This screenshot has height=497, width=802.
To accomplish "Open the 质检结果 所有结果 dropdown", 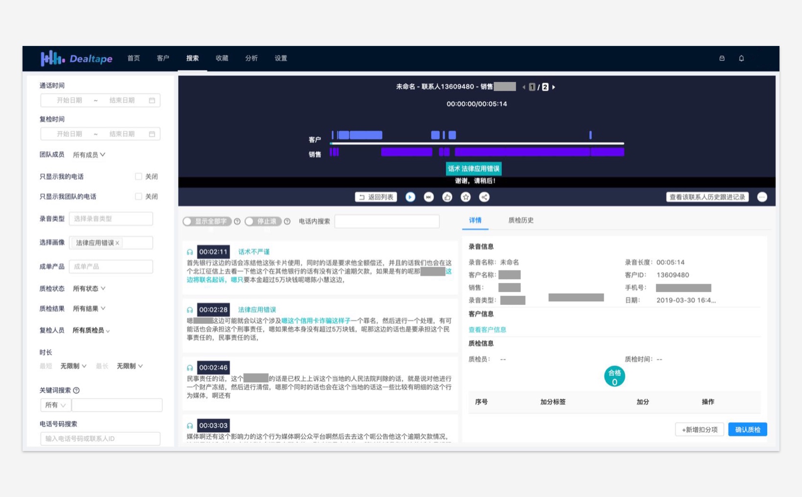I will tap(89, 309).
